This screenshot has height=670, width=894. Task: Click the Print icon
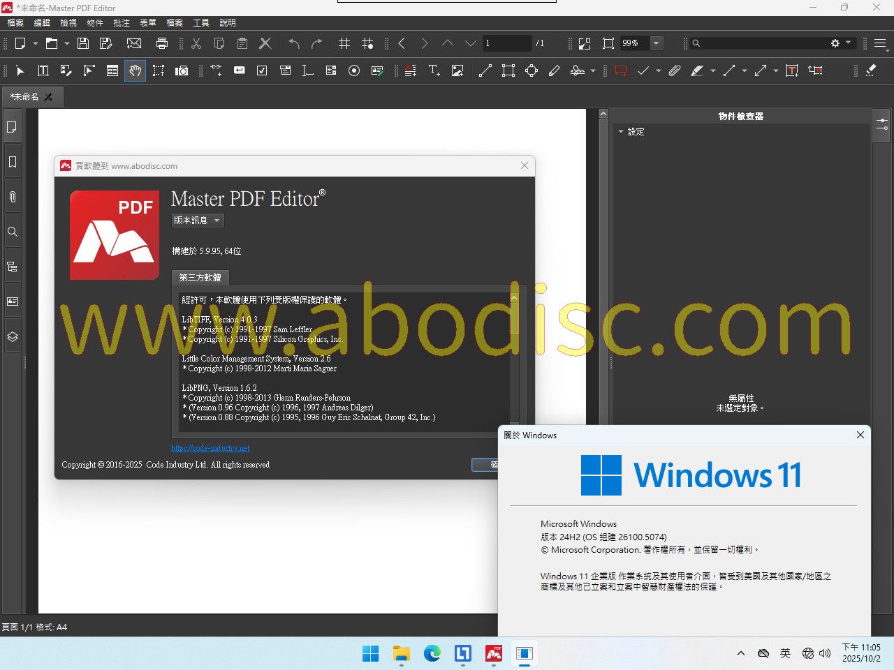(x=162, y=43)
